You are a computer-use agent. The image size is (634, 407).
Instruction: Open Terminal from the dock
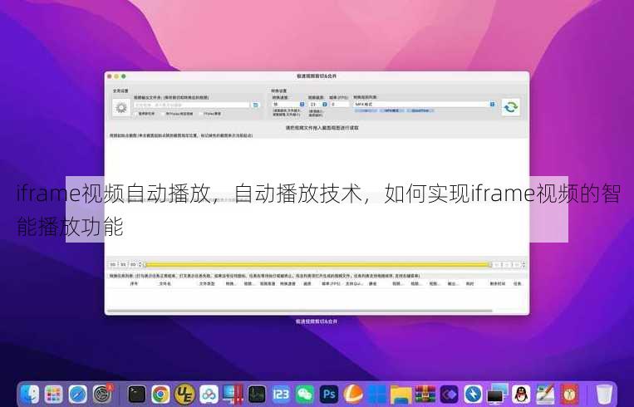(x=136, y=394)
